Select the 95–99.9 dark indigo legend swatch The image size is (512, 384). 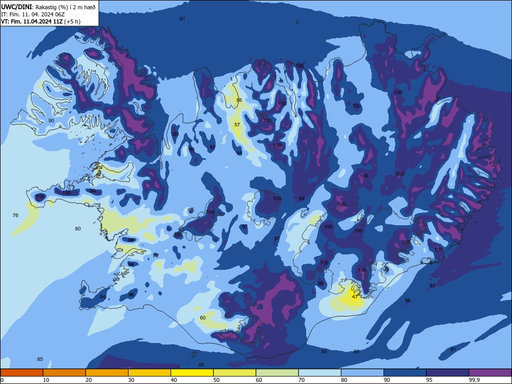(447, 373)
